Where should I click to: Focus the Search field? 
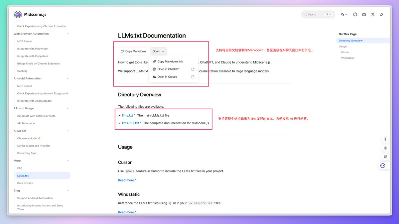(318, 14)
